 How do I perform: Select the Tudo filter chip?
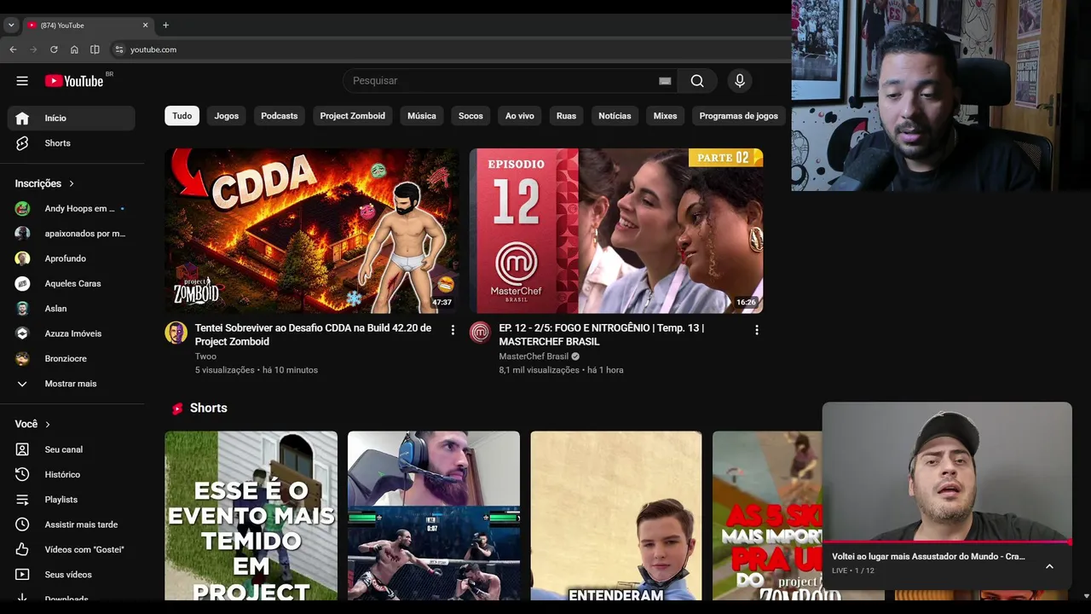(x=182, y=116)
